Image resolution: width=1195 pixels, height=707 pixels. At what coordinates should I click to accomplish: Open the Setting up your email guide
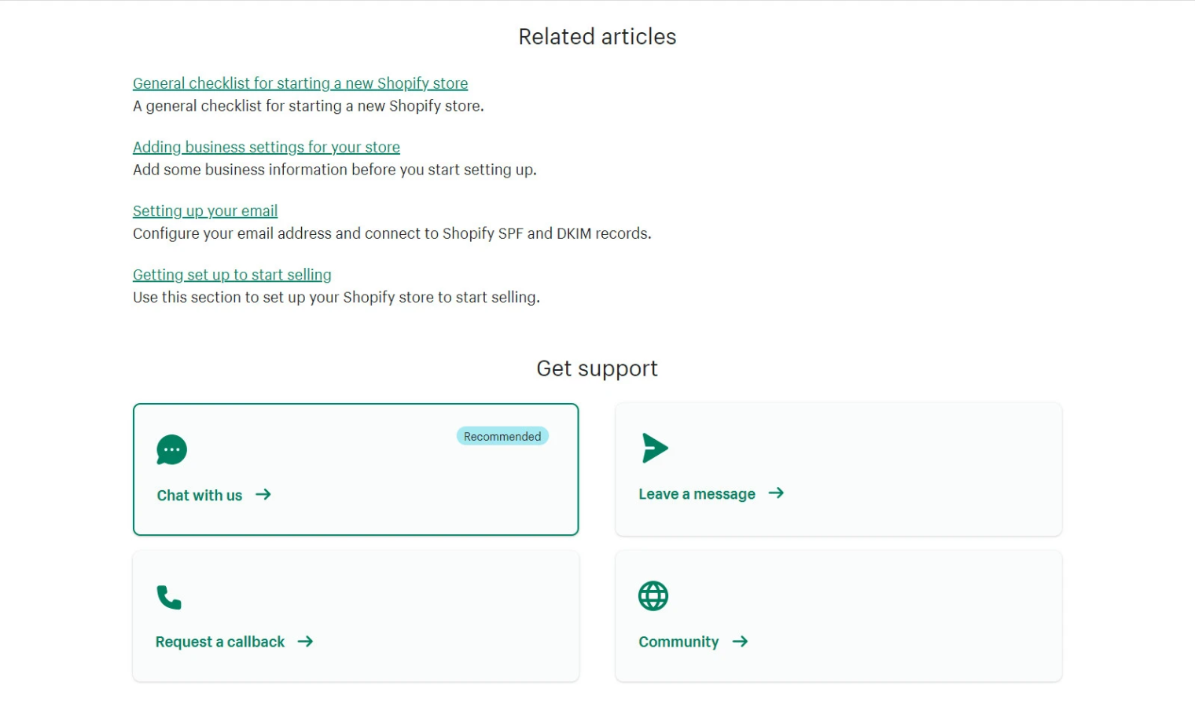(204, 210)
